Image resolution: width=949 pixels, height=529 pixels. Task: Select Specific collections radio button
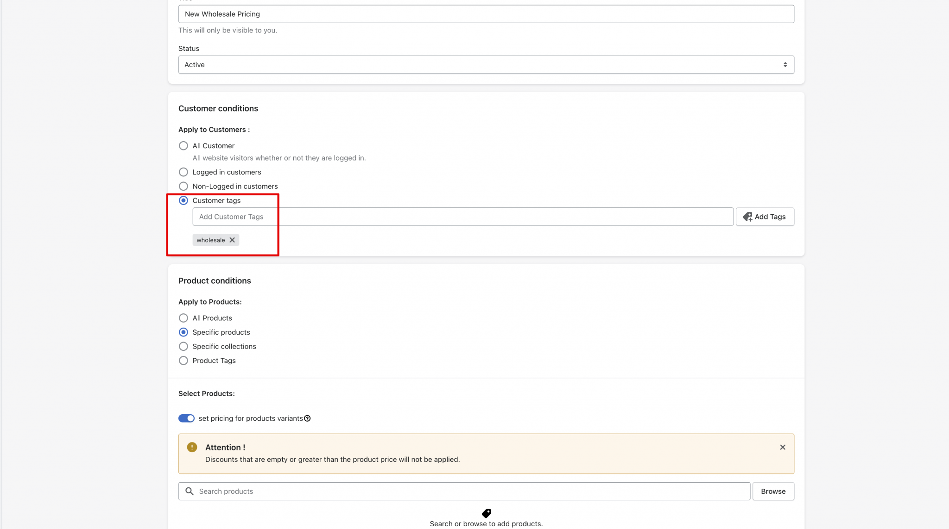click(x=183, y=346)
